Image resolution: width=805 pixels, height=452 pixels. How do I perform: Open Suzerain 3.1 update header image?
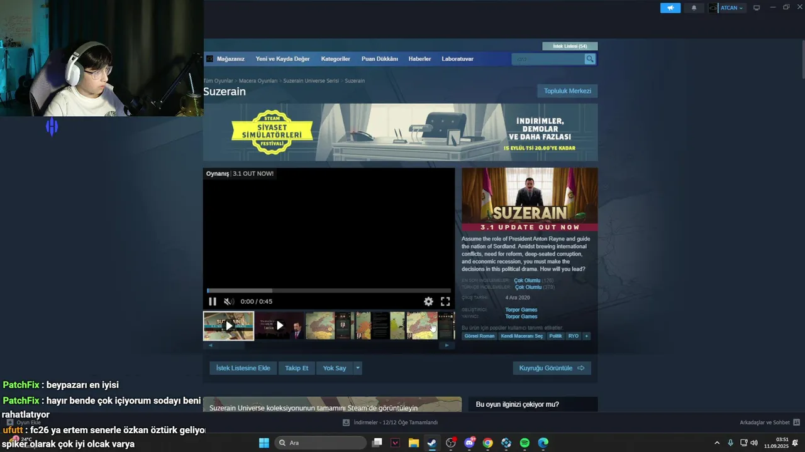(x=530, y=199)
